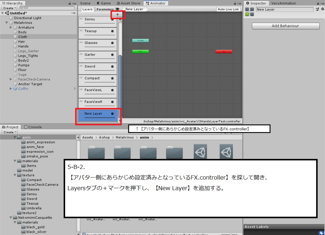Open the gear menu on the Garter layer
The width and height of the screenshot is (325, 235).
112,55
